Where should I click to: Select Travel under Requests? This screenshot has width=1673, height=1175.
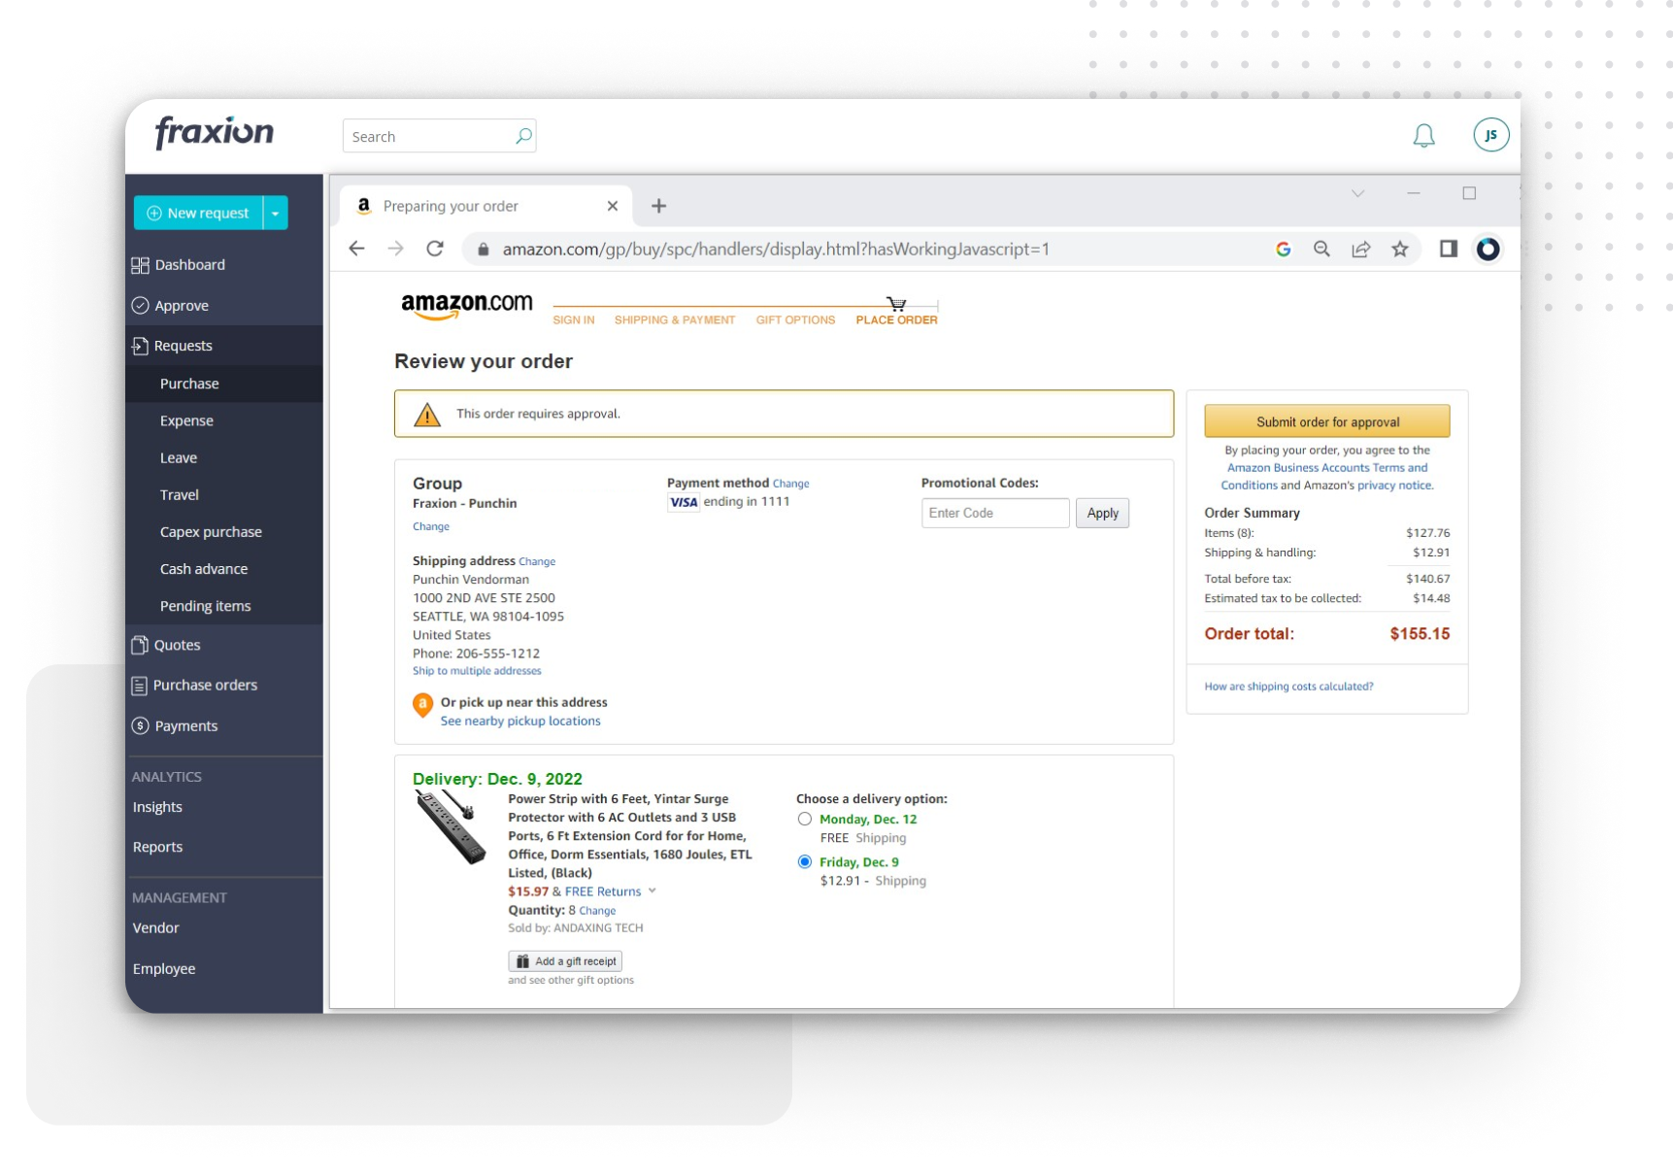point(180,494)
